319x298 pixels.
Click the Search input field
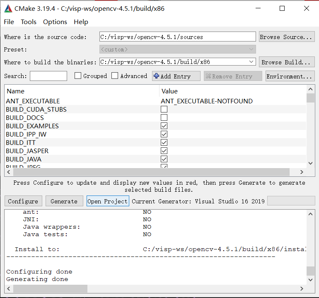click(48, 76)
